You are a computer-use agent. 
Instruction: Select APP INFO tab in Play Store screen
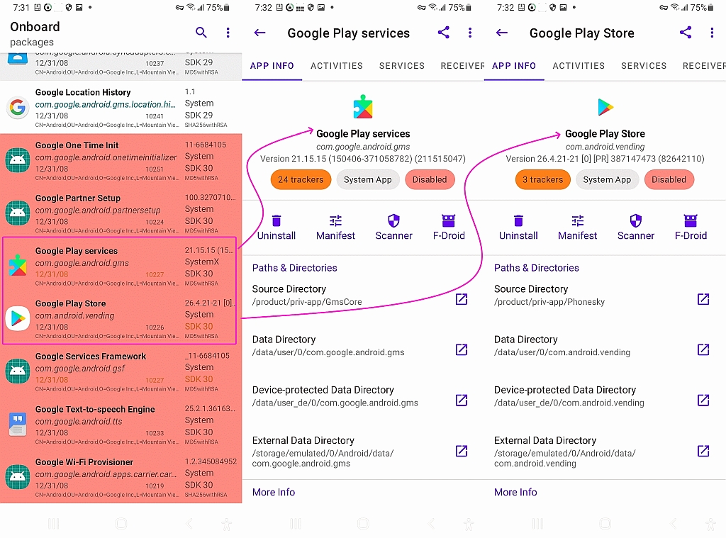(x=514, y=66)
